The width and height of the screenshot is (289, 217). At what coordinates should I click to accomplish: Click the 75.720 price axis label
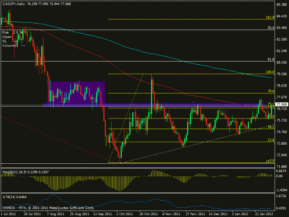point(282,120)
